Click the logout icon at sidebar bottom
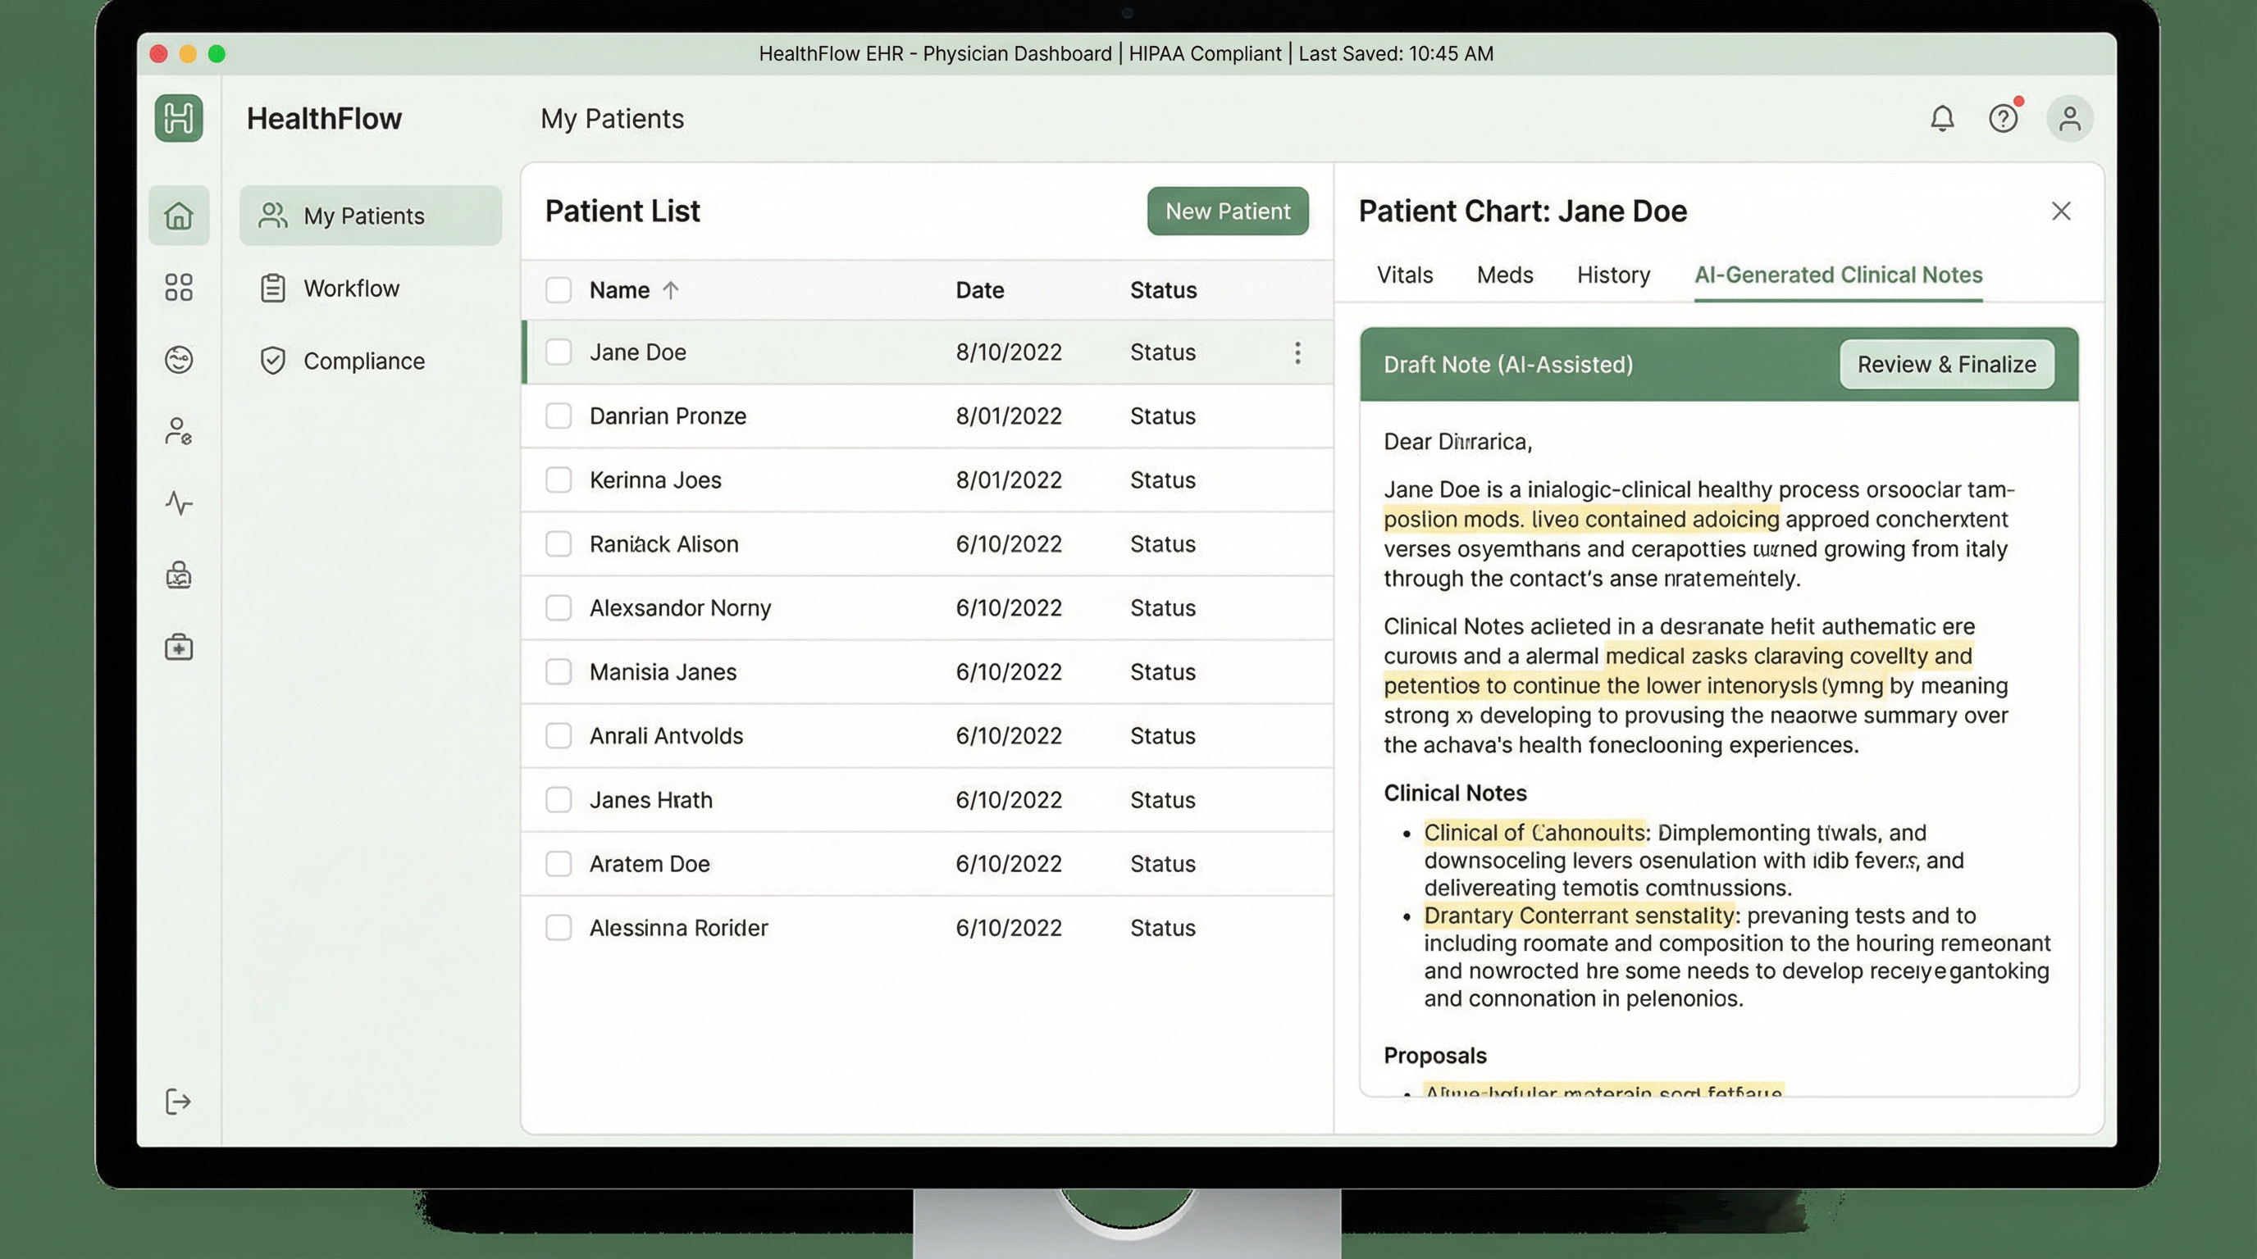Image resolution: width=2257 pixels, height=1259 pixels. click(x=179, y=1102)
